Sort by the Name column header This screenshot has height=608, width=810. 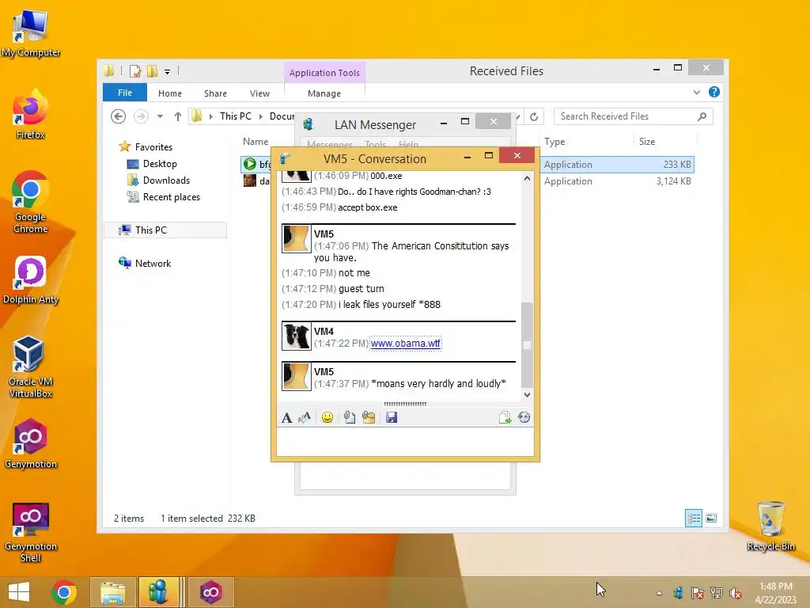click(x=255, y=142)
